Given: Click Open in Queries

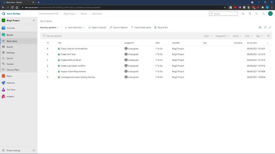Looking at the screenshot, I should [x=97, y=27].
